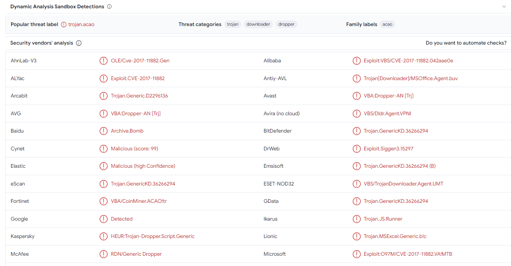The height and width of the screenshot is (266, 511).
Task: Click the HEUR:Trojan-Dropper.Script.Generic detection text
Action: (x=153, y=236)
